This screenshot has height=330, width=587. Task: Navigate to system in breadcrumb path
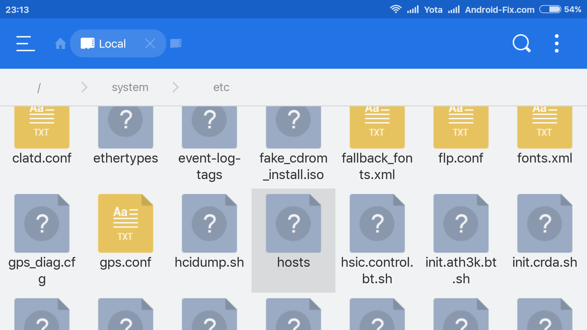[130, 87]
